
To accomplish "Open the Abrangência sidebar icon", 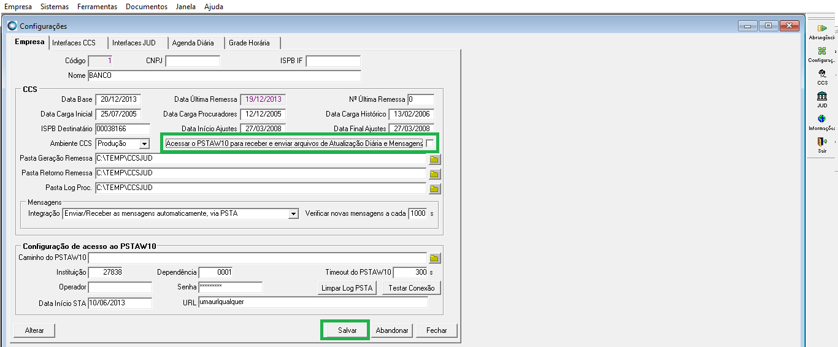I will click(x=822, y=28).
